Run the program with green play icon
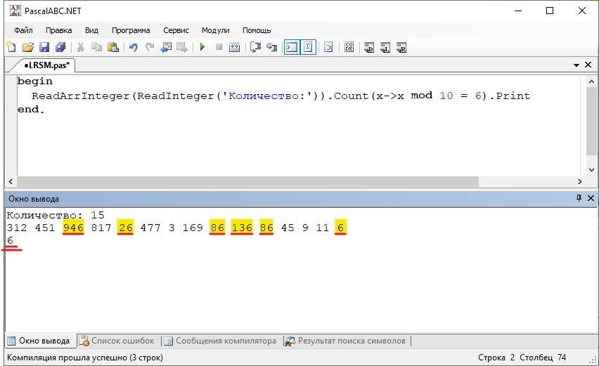This screenshot has width=599, height=366. (x=202, y=47)
